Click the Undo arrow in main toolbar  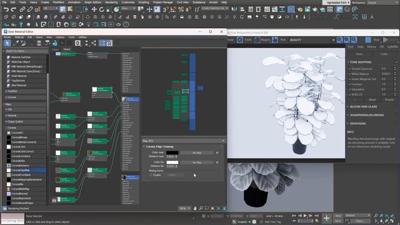point(6,9)
